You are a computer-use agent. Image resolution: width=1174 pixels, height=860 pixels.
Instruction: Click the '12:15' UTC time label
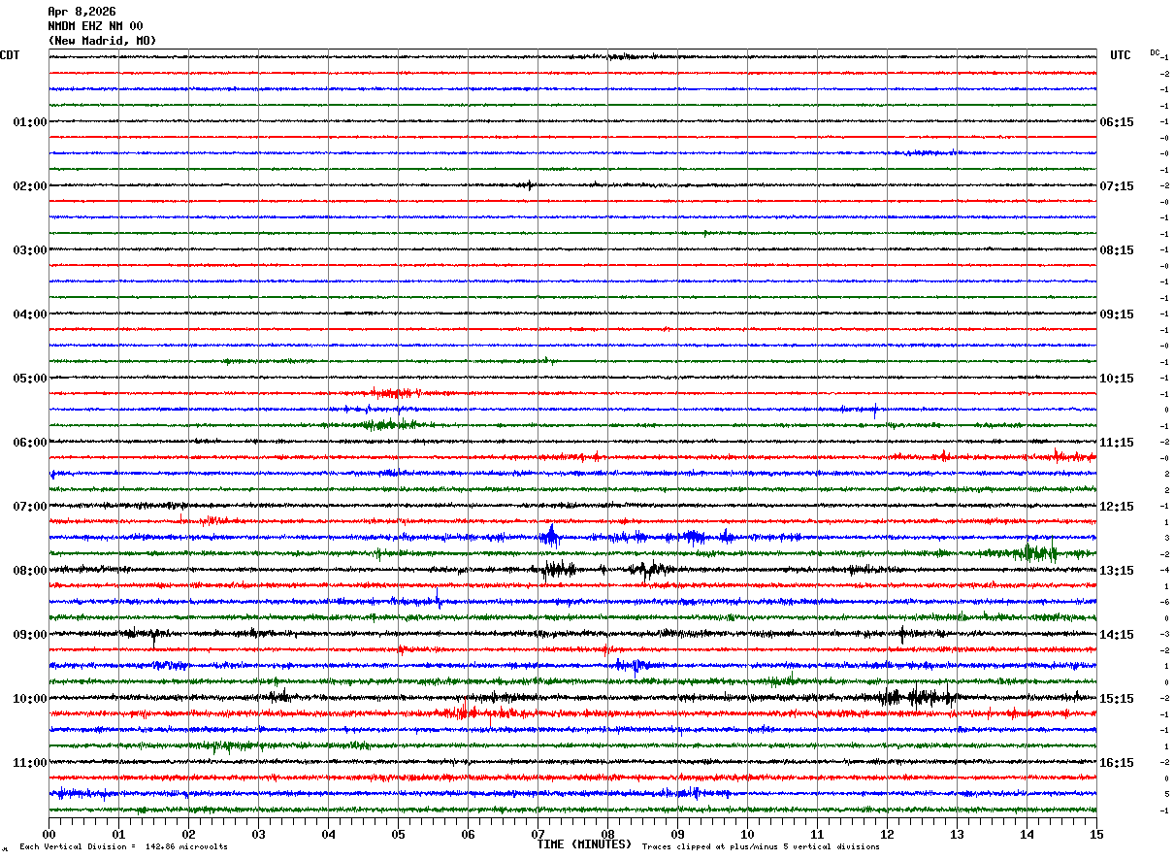click(1117, 507)
